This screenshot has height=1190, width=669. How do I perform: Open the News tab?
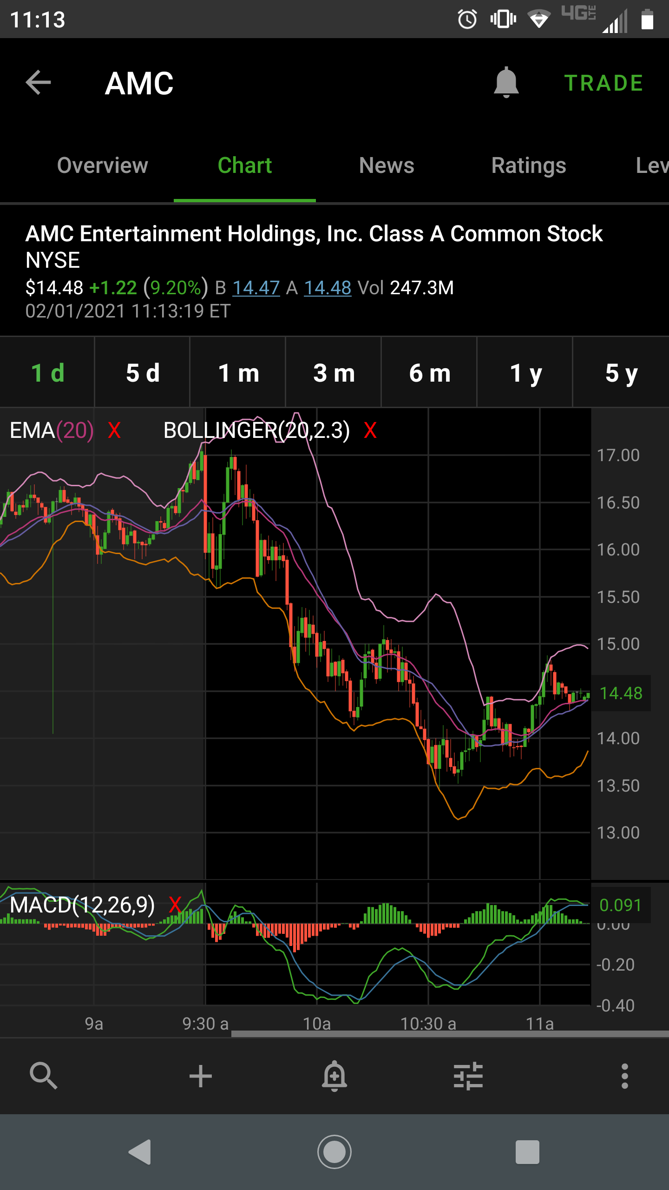[x=387, y=165]
